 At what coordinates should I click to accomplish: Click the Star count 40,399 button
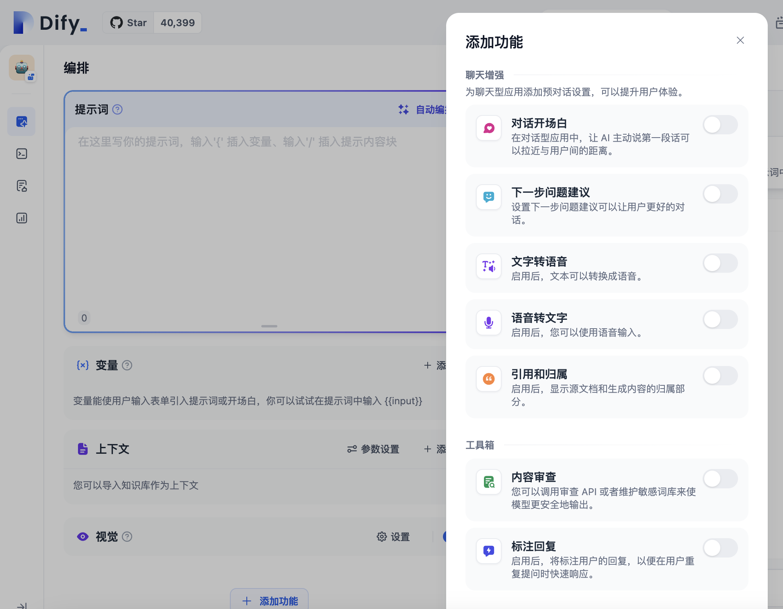[x=177, y=23]
